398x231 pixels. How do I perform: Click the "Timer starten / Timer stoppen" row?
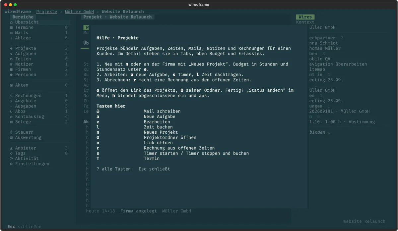tap(173, 153)
